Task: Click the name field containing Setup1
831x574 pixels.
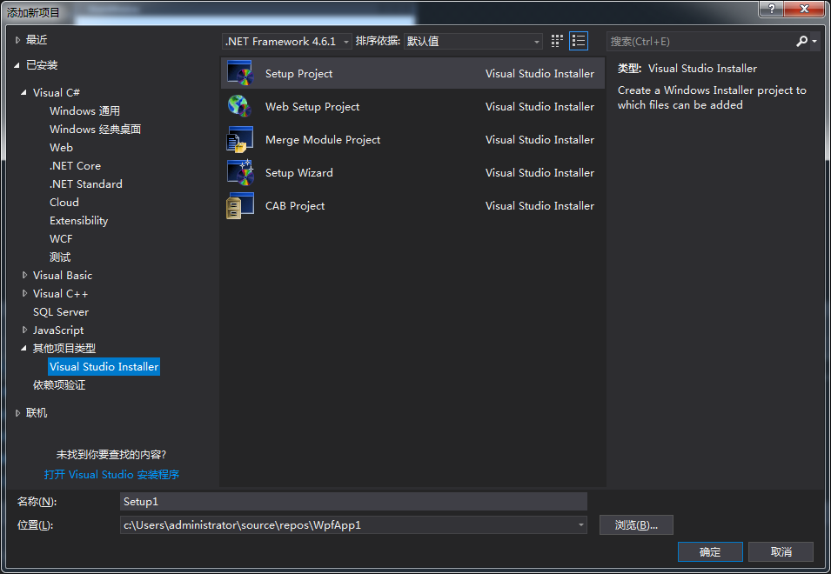Action: tap(353, 501)
